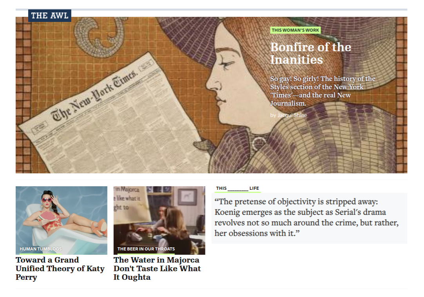424x297 pixels.
Task: Open the Styles section article summary text
Action: (323, 91)
